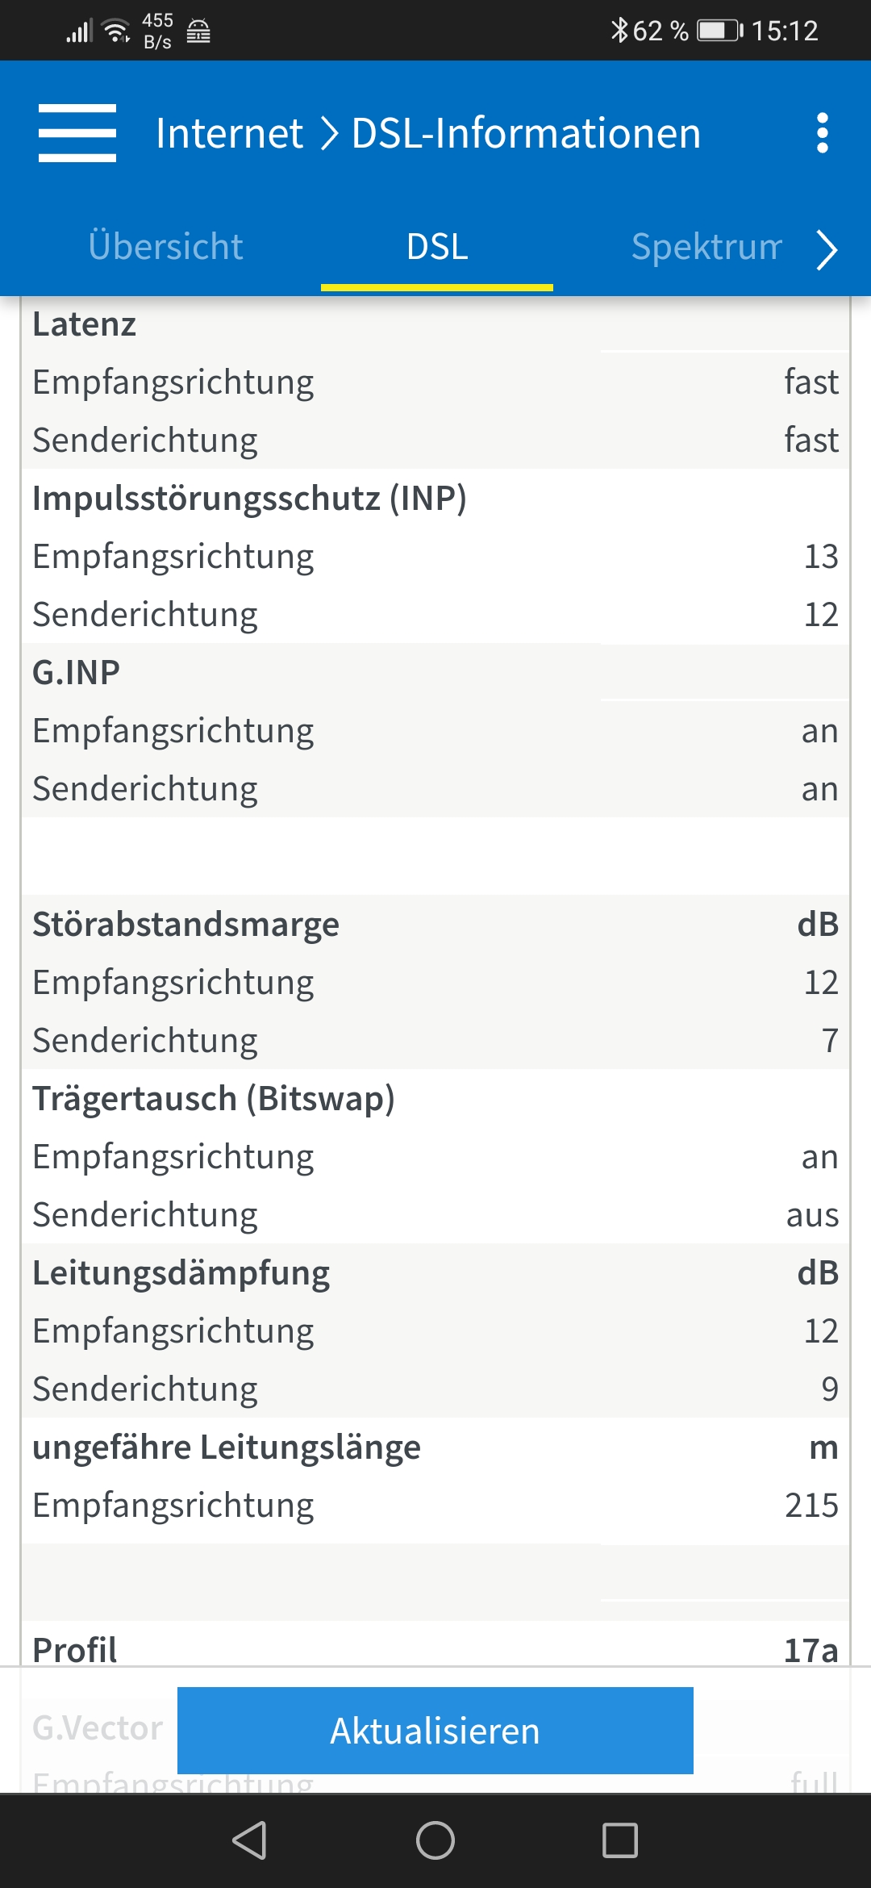The image size is (871, 1888).
Task: Open the three-dot overflow menu
Action: pos(822,133)
